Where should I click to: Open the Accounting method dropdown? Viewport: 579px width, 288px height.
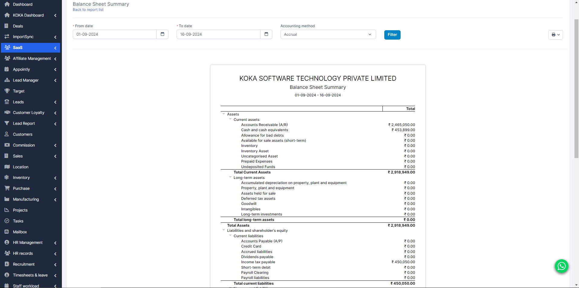point(328,34)
